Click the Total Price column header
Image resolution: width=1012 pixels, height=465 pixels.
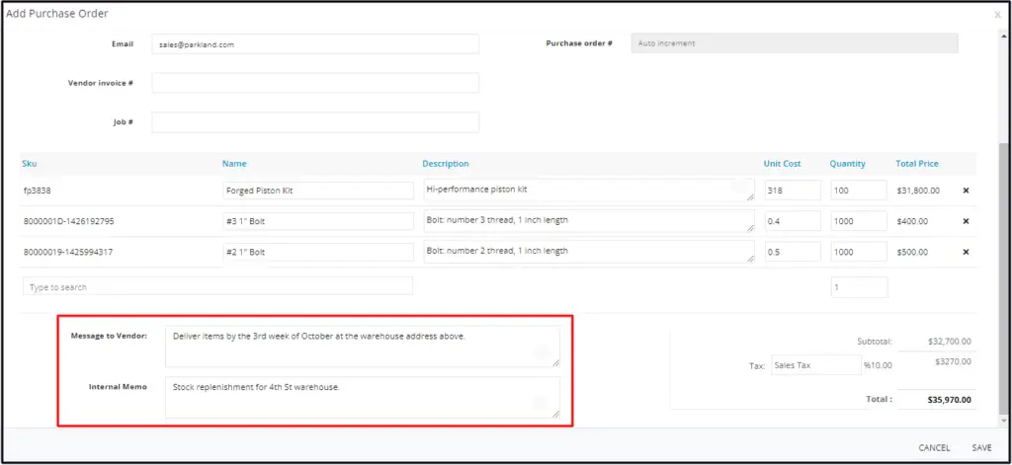click(917, 164)
